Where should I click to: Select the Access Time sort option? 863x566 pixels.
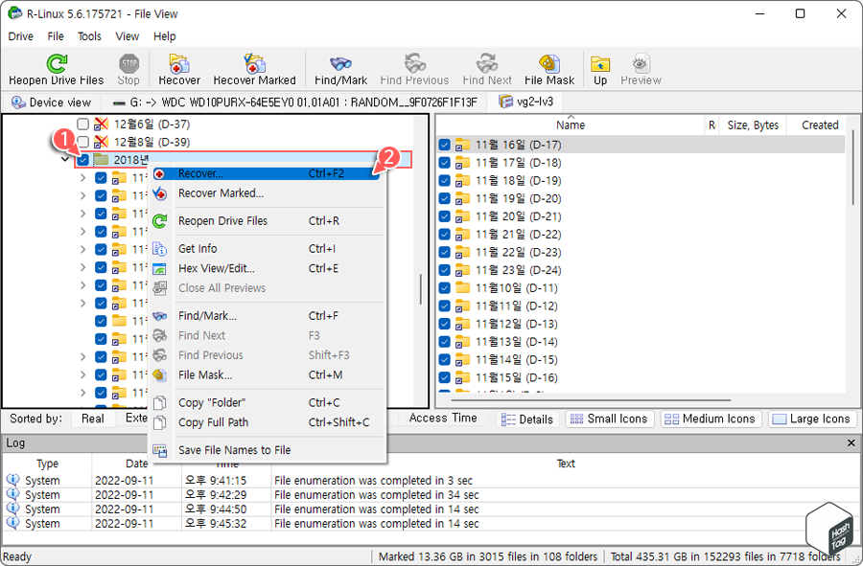(442, 418)
